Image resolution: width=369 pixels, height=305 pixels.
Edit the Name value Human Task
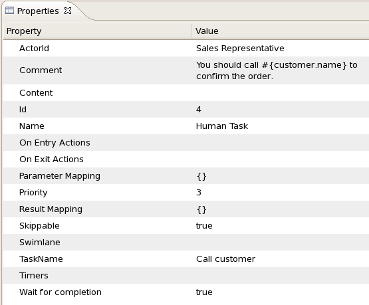(222, 126)
